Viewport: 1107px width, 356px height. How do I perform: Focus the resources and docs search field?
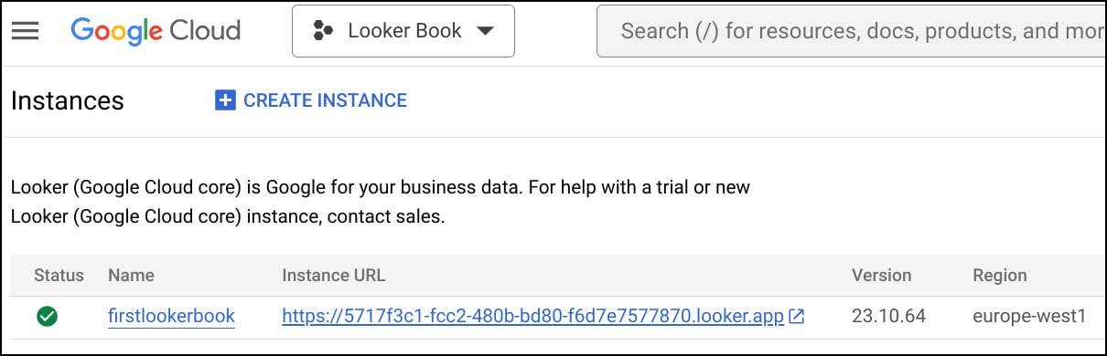(851, 31)
